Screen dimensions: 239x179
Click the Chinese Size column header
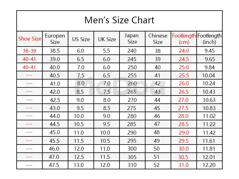click(x=158, y=39)
